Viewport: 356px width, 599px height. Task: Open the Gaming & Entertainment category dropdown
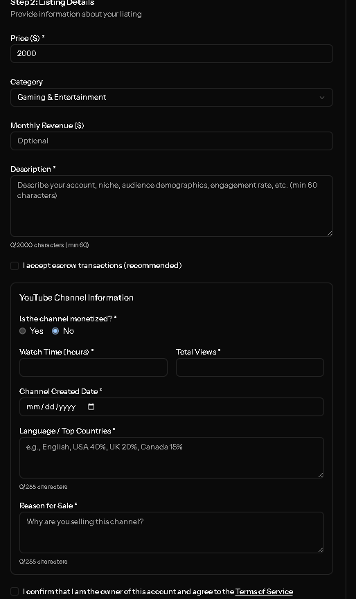point(172,98)
